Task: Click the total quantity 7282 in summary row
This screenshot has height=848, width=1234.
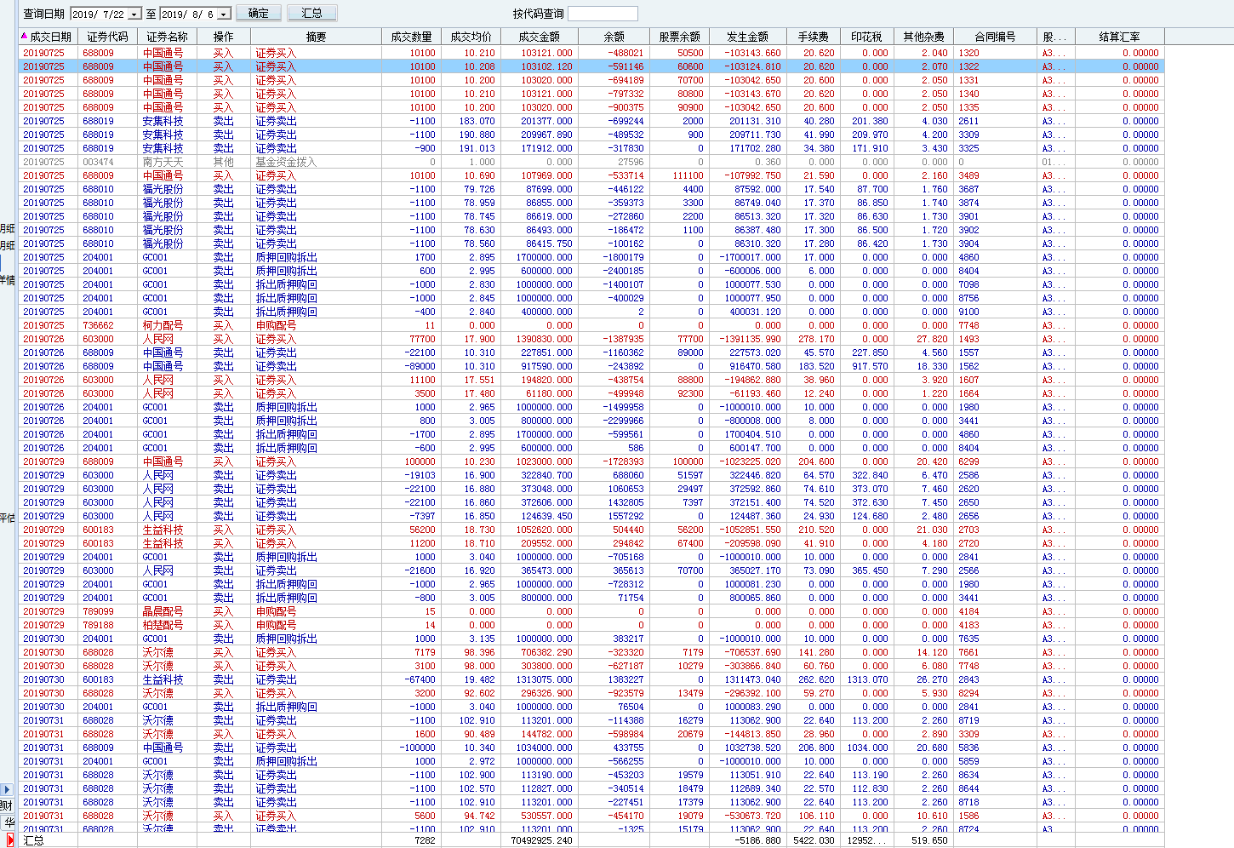Action: 425,840
